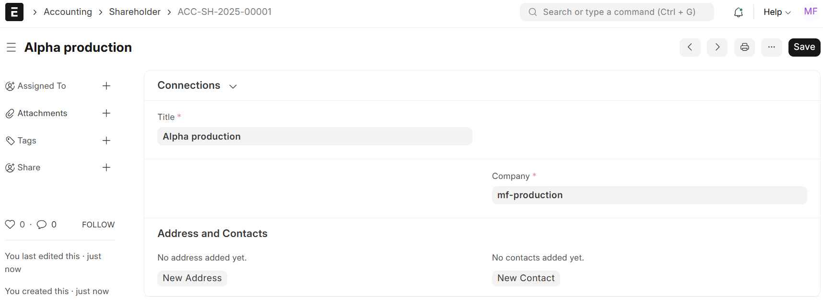Screen dimensions: 823x308
Task: Add an assignee with the plus icon
Action: pos(106,86)
